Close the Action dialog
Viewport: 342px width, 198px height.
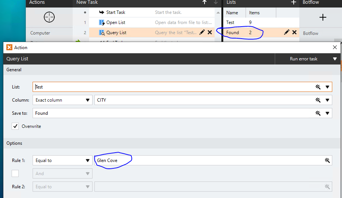(x=335, y=47)
